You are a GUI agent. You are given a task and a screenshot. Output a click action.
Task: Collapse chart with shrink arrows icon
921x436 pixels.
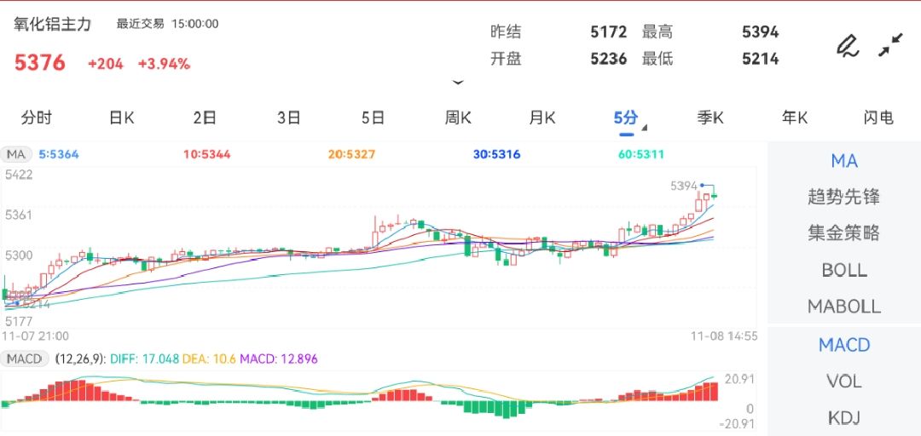tap(890, 45)
